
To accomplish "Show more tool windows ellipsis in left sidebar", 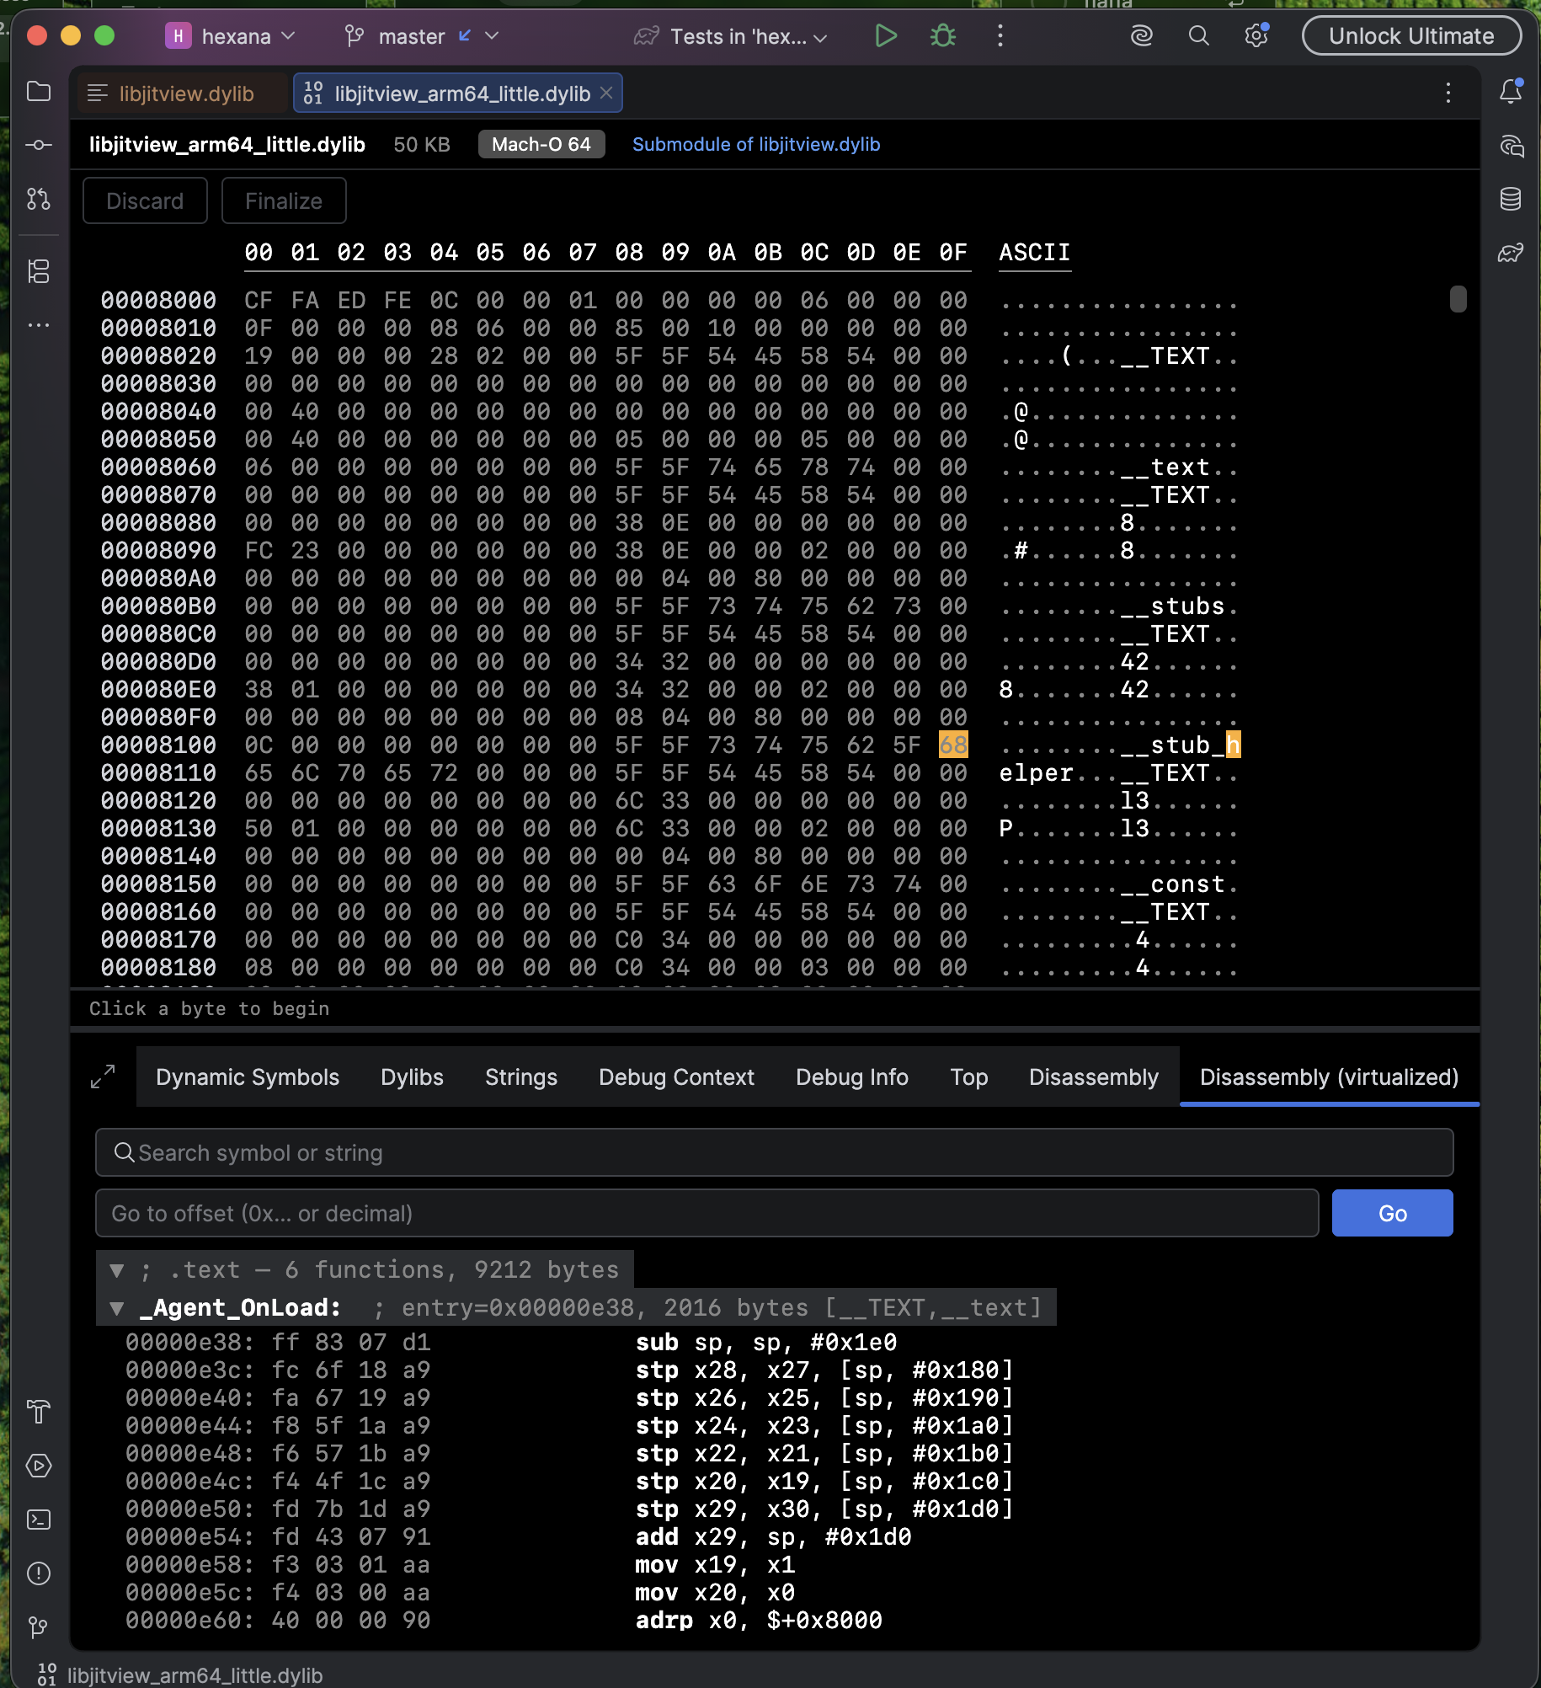I will (x=39, y=325).
